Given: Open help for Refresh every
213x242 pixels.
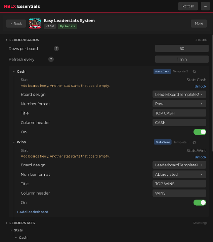Looking at the screenshot, I should click(51, 59).
